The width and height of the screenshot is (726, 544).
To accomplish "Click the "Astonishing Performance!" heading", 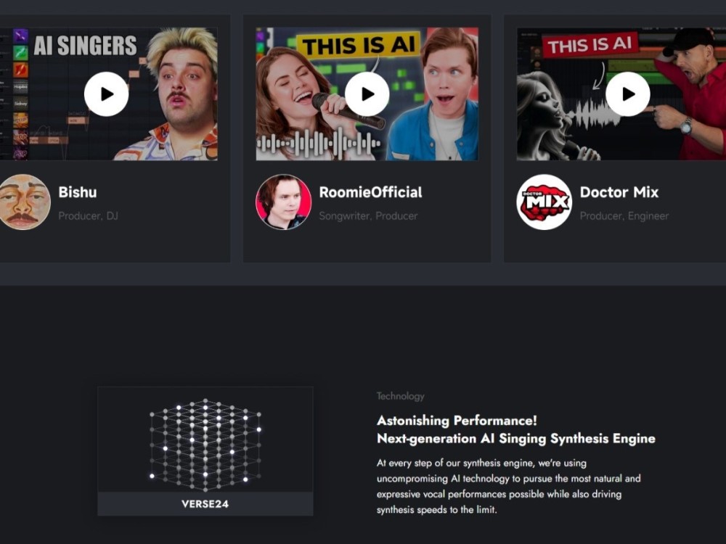I will point(457,421).
